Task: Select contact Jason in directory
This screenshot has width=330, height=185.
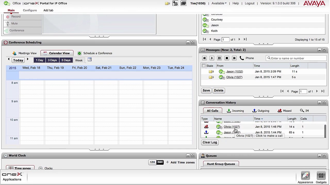Action: (x=215, y=25)
